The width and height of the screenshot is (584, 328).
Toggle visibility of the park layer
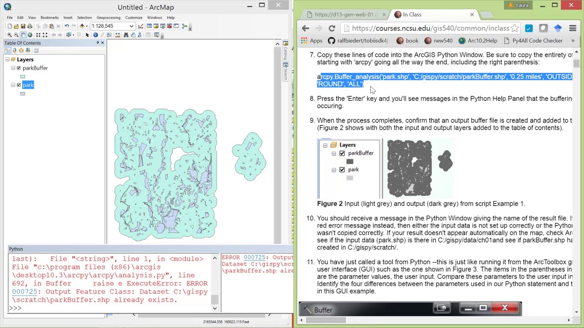pos(19,85)
